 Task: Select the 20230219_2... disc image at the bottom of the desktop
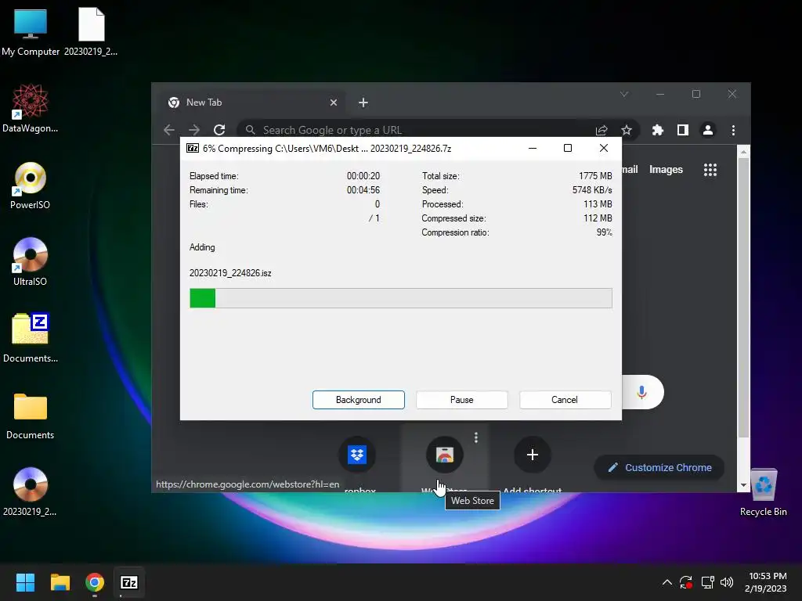point(31,492)
